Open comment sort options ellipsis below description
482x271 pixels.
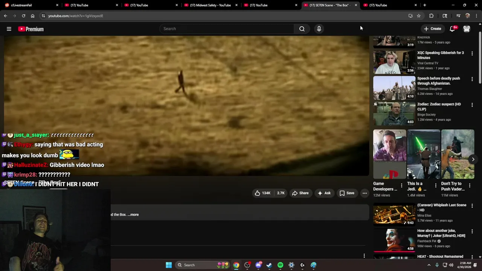click(x=364, y=256)
